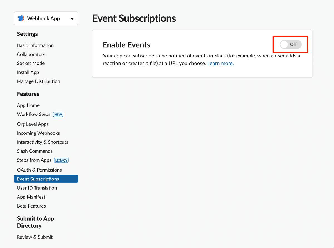Navigate to App Home feature
The image size is (334, 248).
(x=28, y=105)
